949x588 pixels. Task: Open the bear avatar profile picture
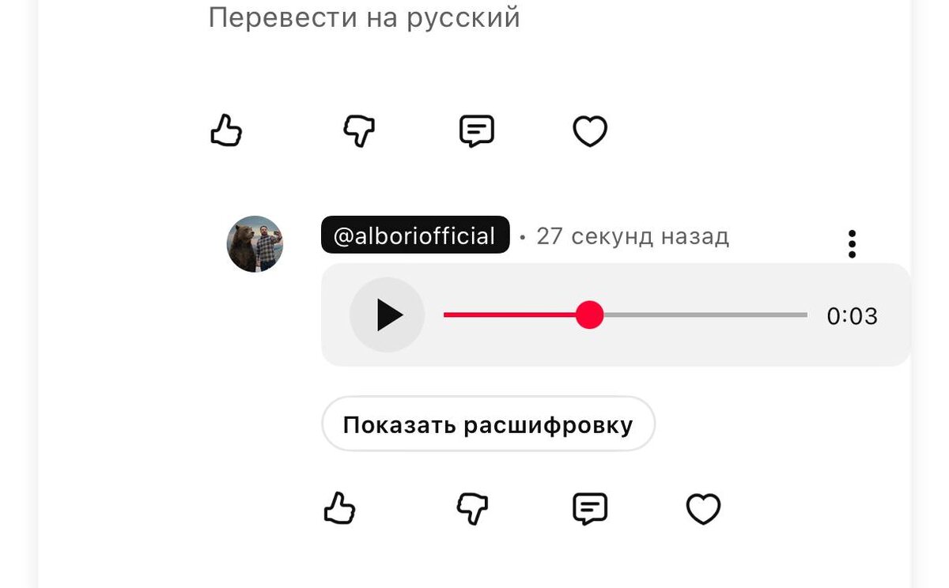tap(255, 244)
